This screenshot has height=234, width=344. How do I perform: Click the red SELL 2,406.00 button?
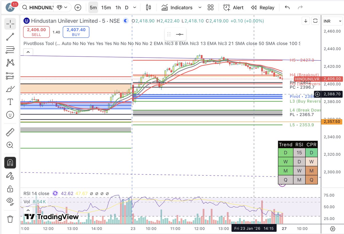(x=36, y=32)
